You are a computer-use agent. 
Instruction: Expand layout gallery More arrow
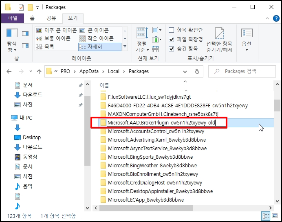125,47
